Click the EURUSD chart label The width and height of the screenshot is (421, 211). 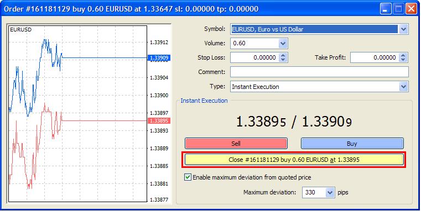pos(20,30)
